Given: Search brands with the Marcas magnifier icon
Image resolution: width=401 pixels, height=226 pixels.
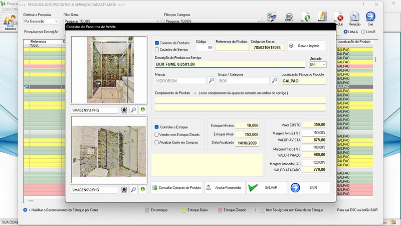Looking at the screenshot, I should 211,80.
